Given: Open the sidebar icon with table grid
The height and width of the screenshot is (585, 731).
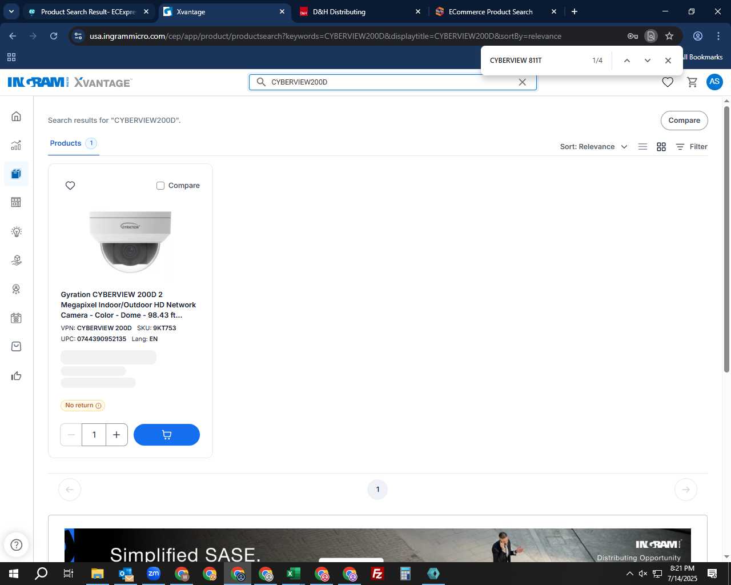Looking at the screenshot, I should tap(16, 202).
